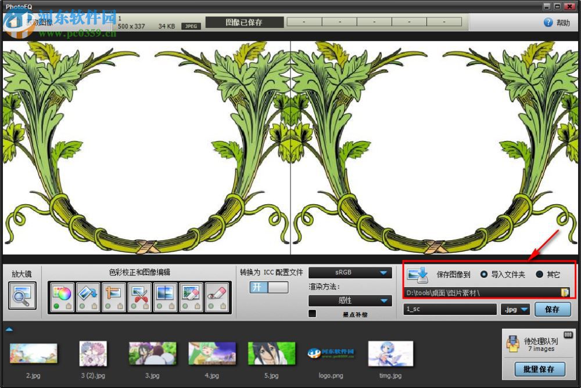The width and height of the screenshot is (581, 388).
Task: Click the scissors cut tool icon
Action: click(139, 293)
